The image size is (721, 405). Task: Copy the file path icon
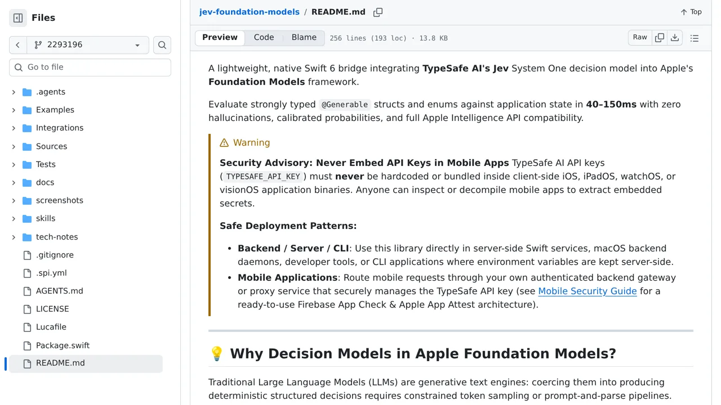(x=378, y=12)
